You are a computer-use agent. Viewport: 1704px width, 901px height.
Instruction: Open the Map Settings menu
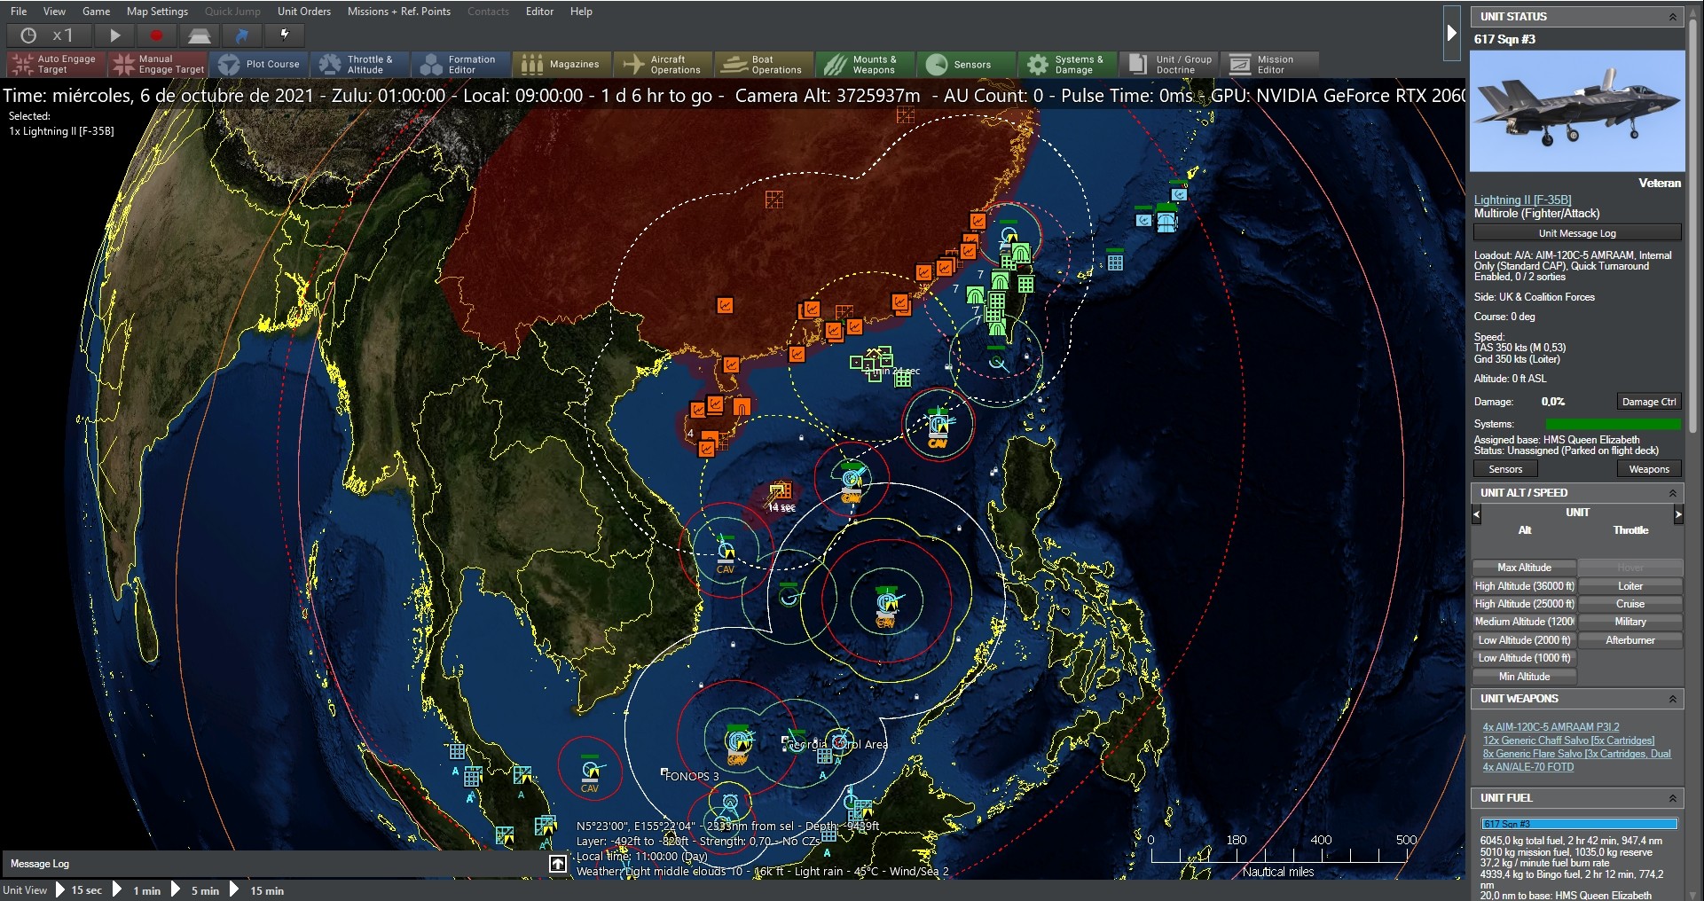[x=156, y=11]
